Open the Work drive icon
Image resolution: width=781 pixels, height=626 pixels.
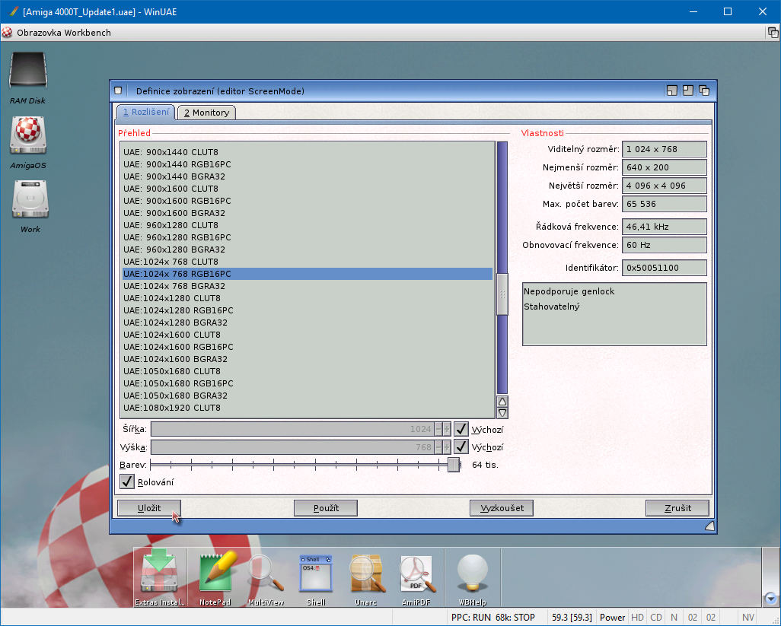30,201
